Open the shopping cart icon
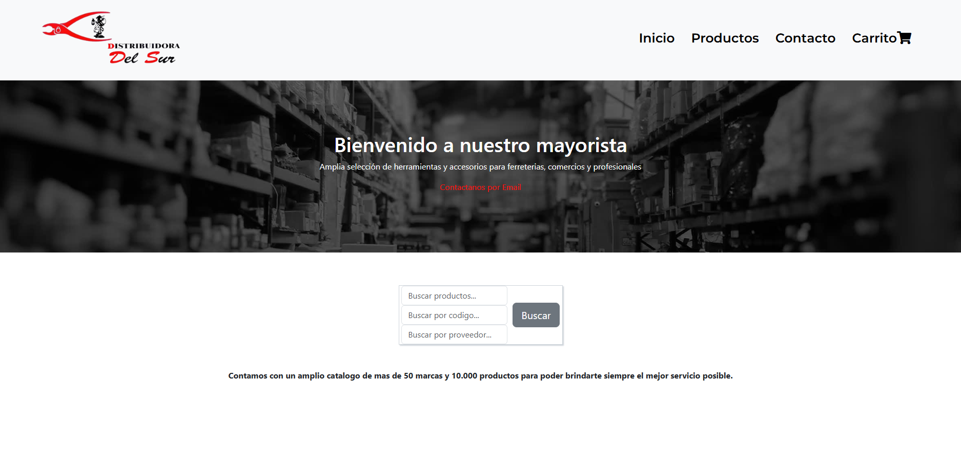The width and height of the screenshot is (961, 463). [905, 38]
